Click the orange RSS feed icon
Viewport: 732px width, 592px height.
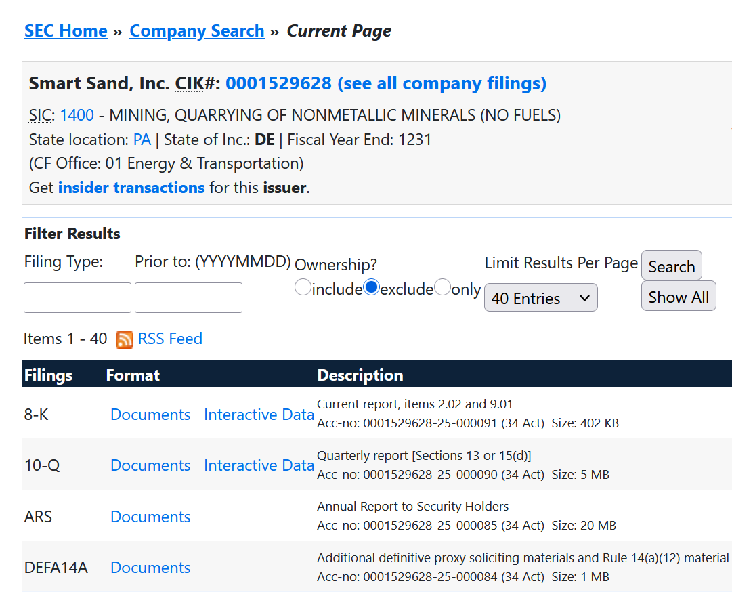(124, 339)
